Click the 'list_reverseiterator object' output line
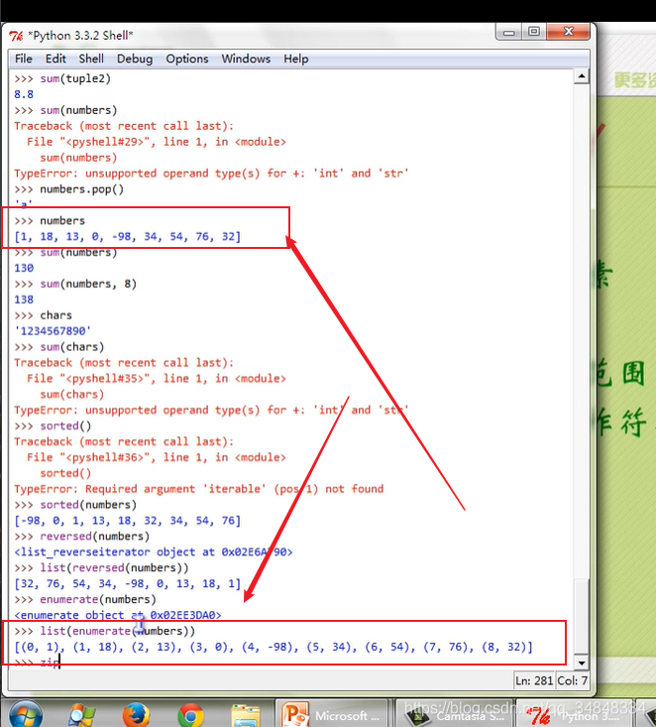 click(x=154, y=551)
